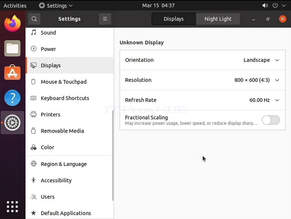The image size is (291, 219).
Task: Open the Settings search button
Action: pos(34,19)
